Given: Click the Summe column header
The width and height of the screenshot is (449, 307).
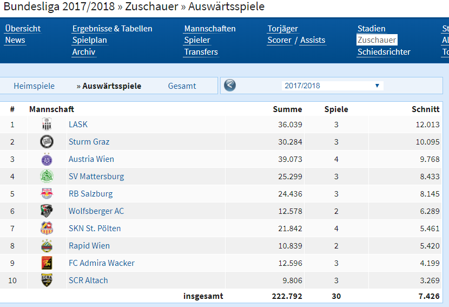Looking at the screenshot, I should pos(287,109).
